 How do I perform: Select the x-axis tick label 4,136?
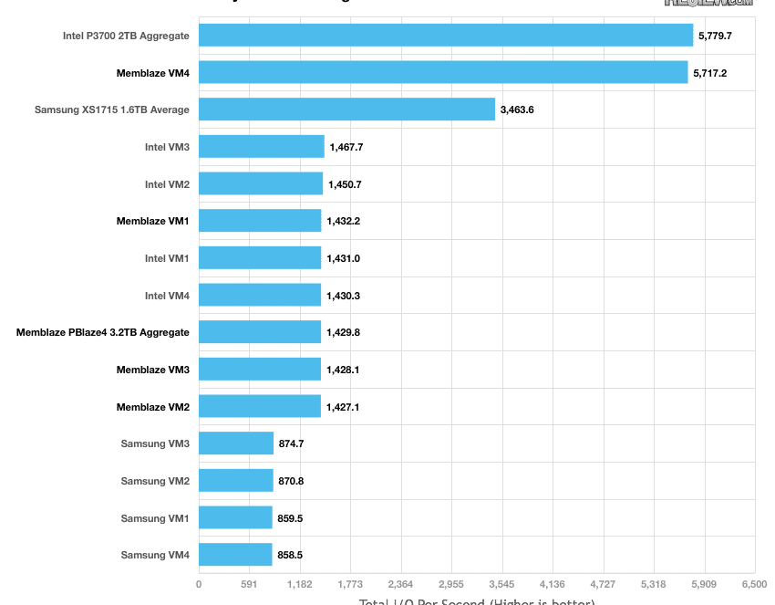tap(553, 584)
